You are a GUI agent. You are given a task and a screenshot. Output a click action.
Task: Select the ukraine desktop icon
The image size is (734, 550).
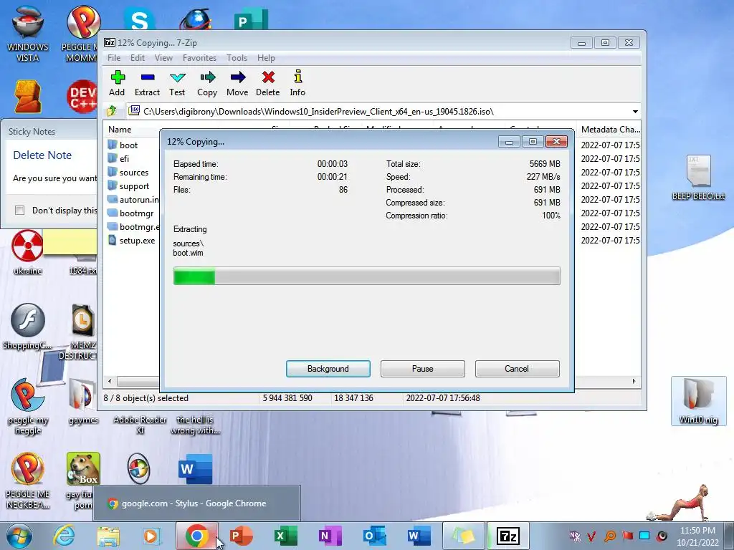pos(28,253)
